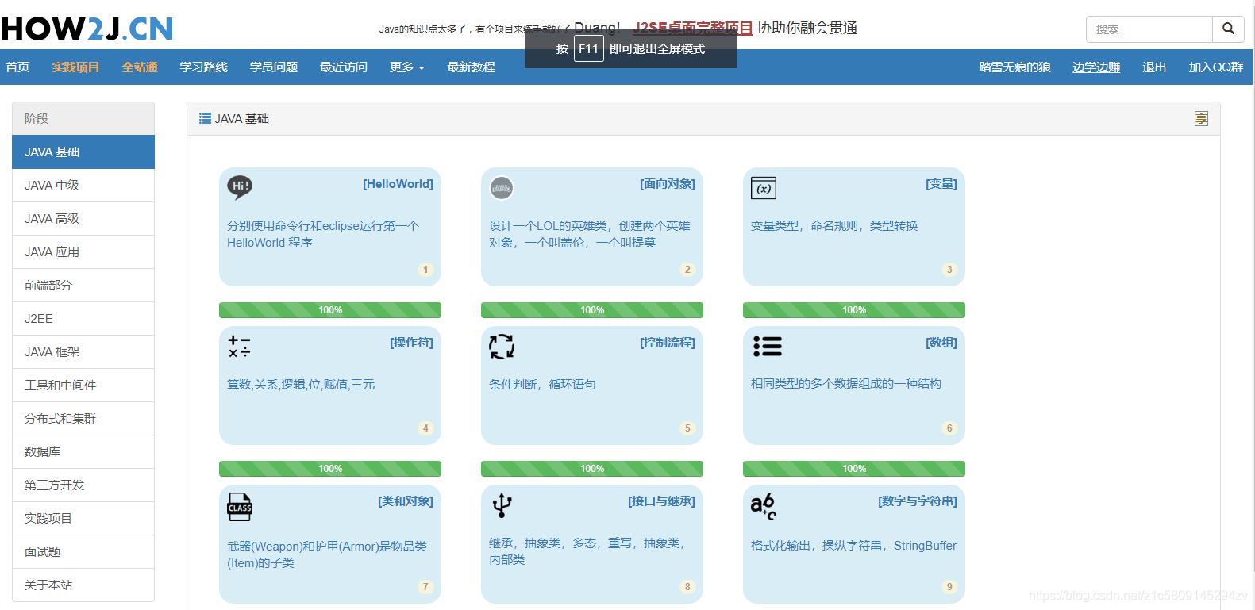Viewport: 1255px width, 610px height.
Task: Click the 100% progress bar under 变量 card
Action: tap(854, 310)
